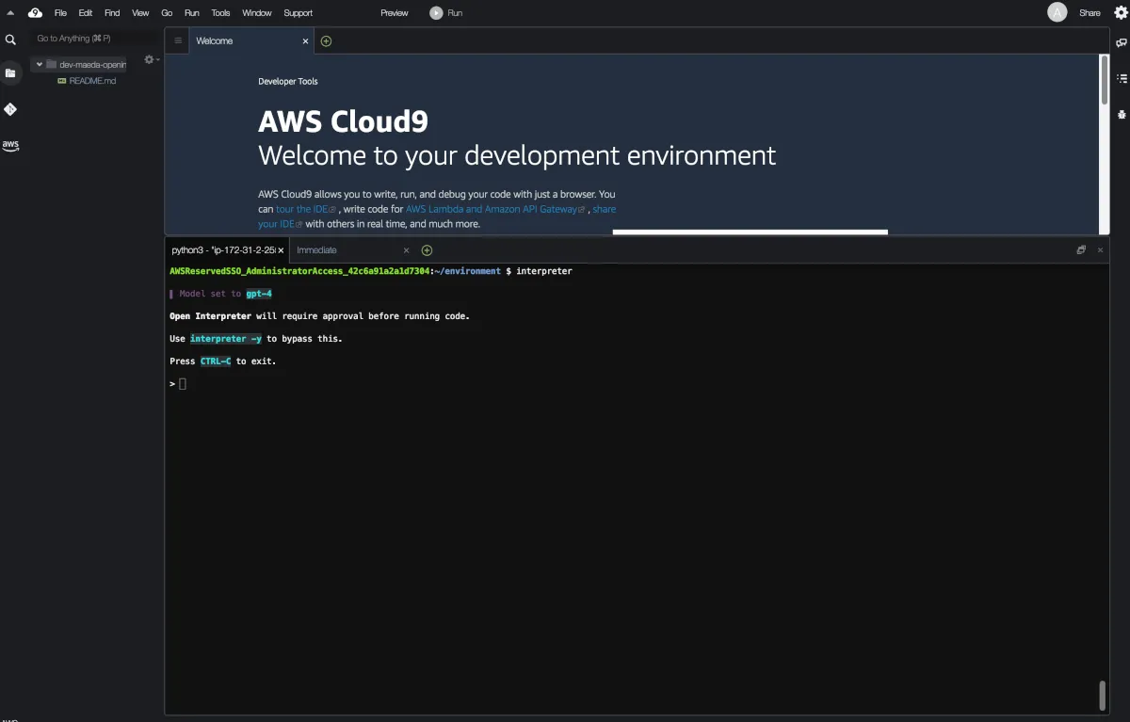Toggle the Environment file tree panel
Image resolution: width=1130 pixels, height=722 pixels.
[10, 73]
